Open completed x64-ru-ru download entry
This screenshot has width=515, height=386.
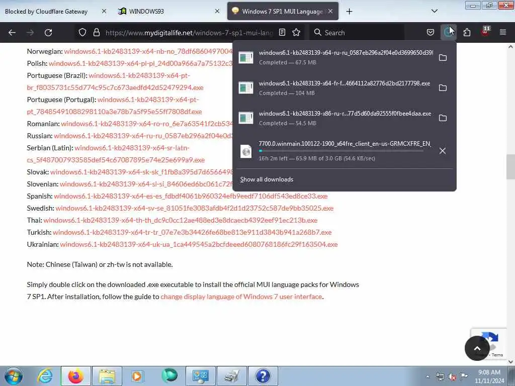(335, 57)
